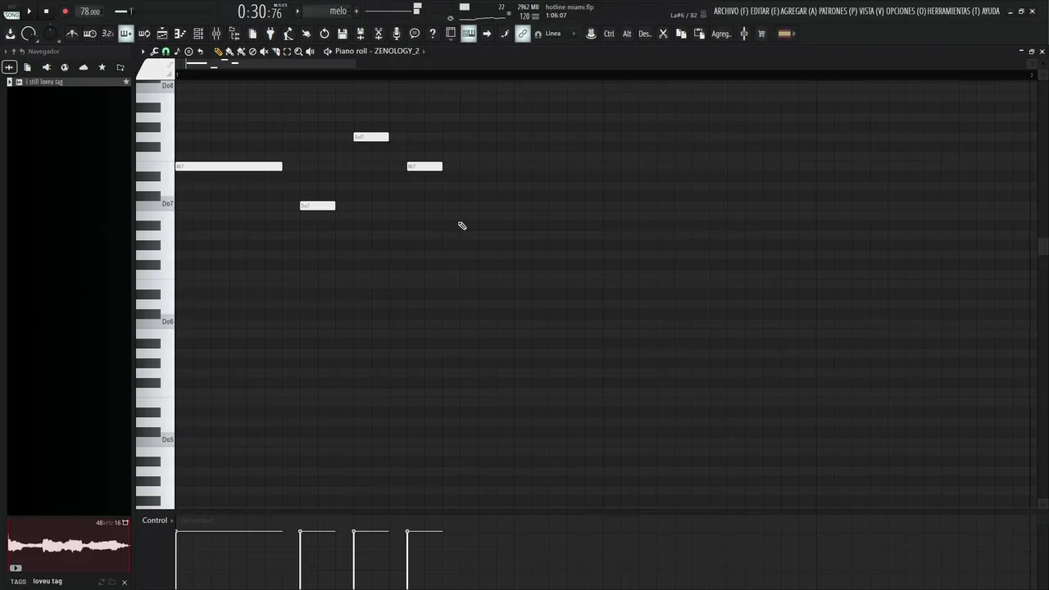Open the metronome tool in toolbar
1049x590 pixels.
pos(72,34)
